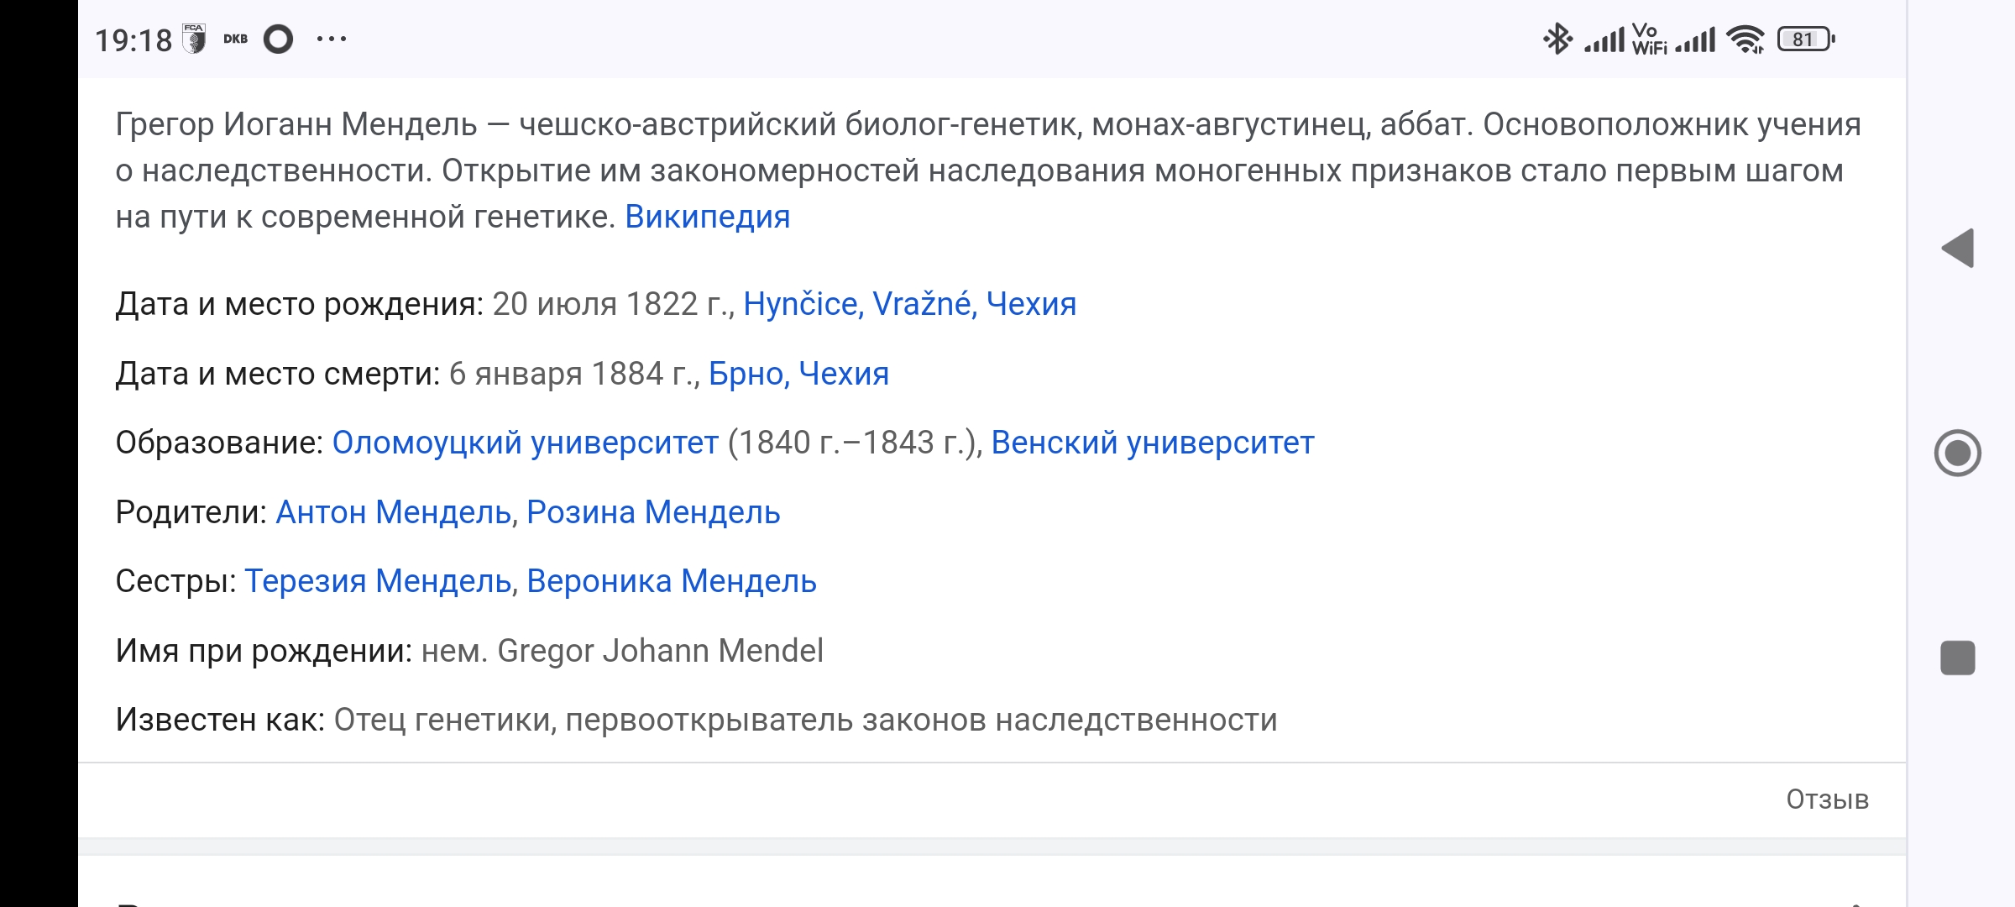
Task: Open the Терезия Мендель sister link
Action: [x=378, y=581]
